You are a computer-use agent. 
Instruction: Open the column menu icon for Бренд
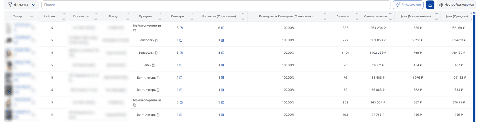tap(128, 19)
